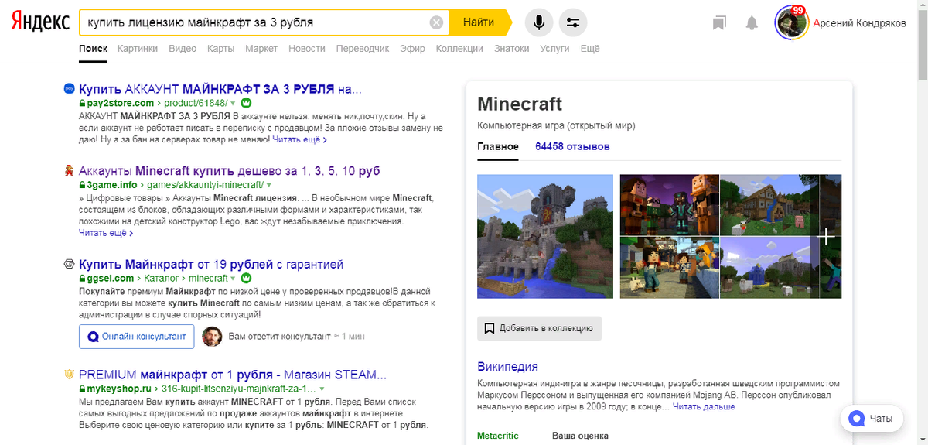Expand the Ещё menu

tap(590, 48)
